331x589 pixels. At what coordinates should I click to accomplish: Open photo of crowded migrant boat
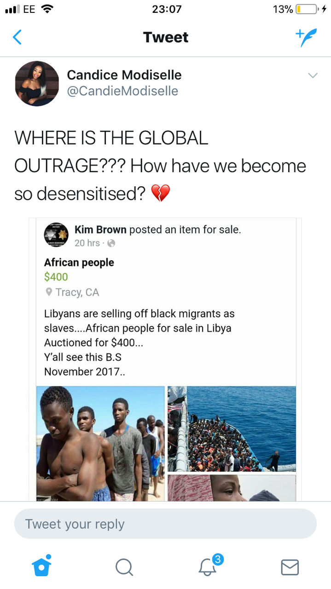[232, 429]
